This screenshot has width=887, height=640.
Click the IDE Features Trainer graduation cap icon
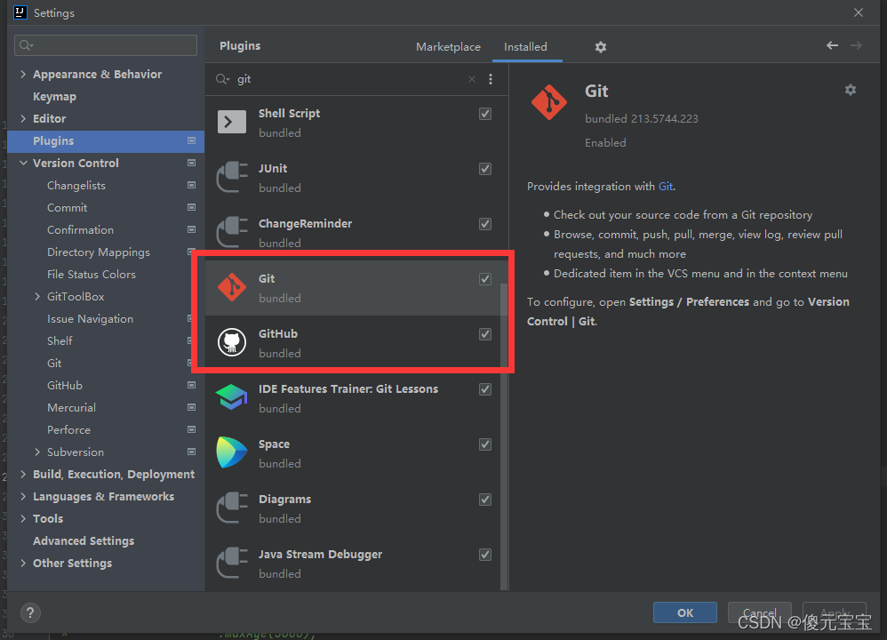[232, 397]
